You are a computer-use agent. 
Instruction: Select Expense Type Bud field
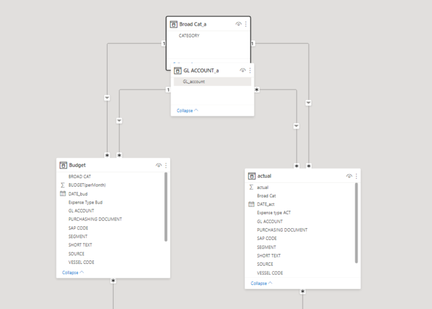coord(85,202)
